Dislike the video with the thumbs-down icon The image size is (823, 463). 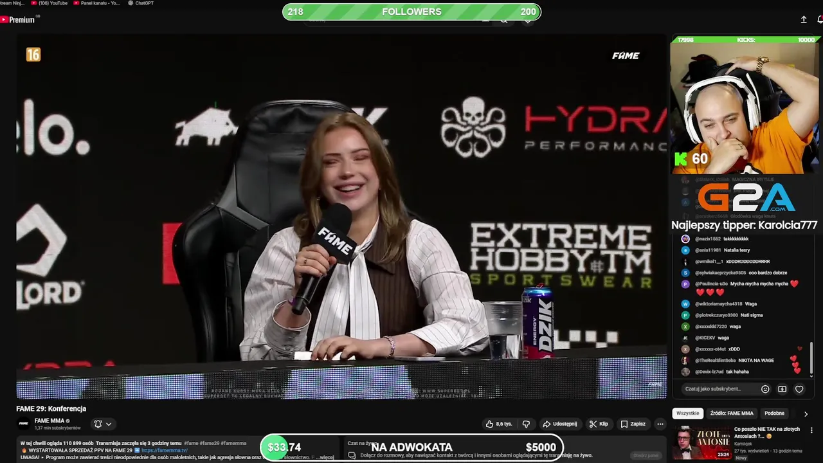(x=526, y=424)
